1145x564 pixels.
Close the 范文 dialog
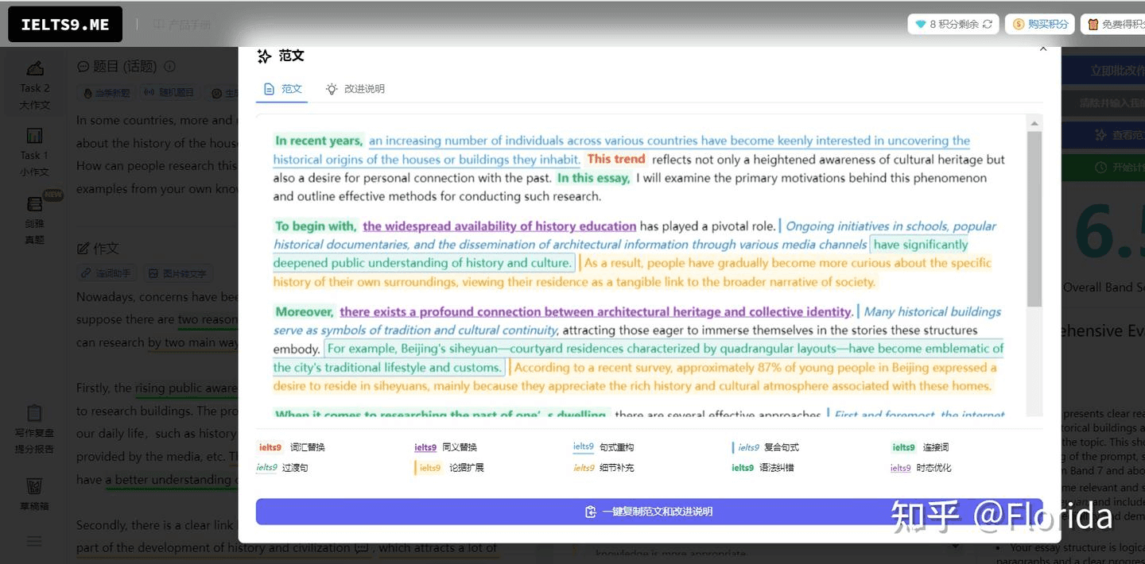click(x=1043, y=49)
